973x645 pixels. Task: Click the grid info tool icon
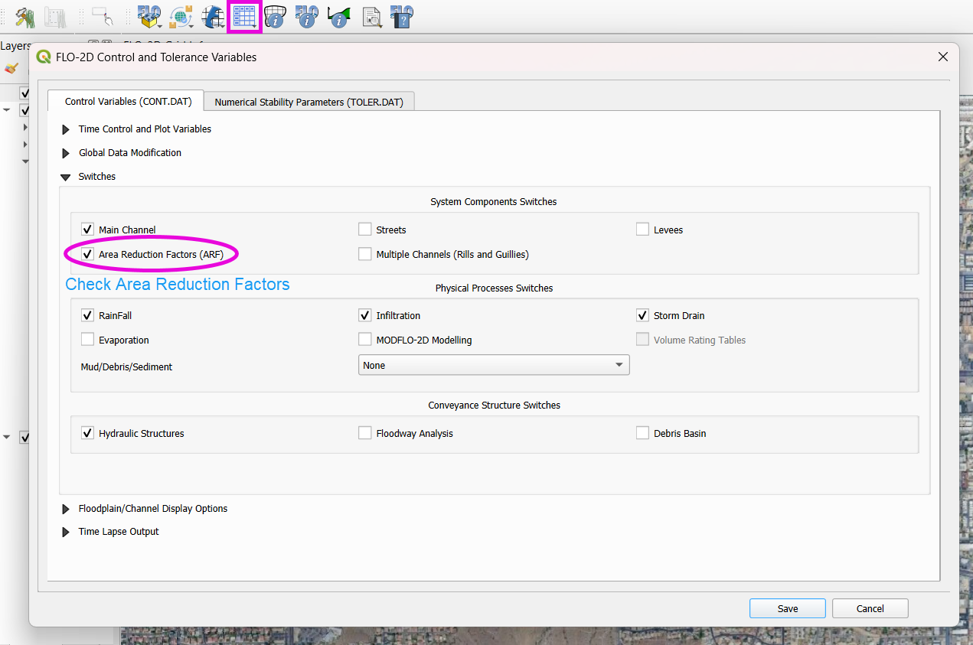pyautogui.click(x=275, y=16)
